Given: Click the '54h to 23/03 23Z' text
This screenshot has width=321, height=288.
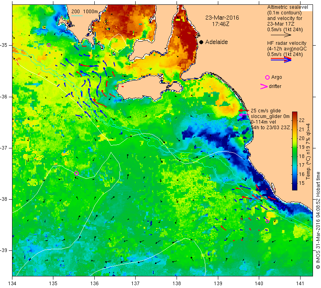Looking at the screenshot, I should (270, 128).
